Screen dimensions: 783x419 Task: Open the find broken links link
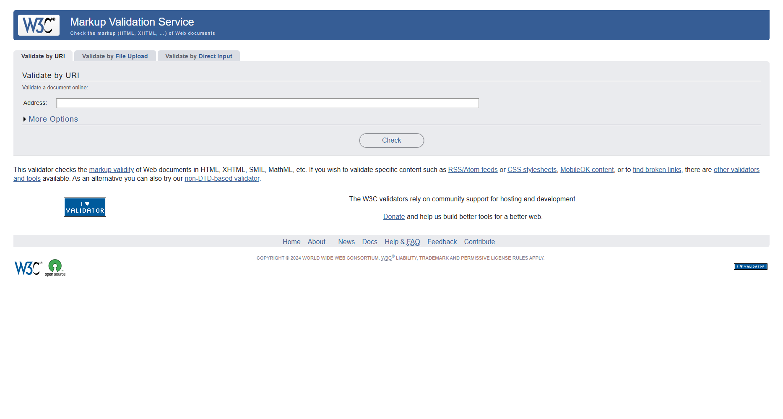click(x=657, y=170)
